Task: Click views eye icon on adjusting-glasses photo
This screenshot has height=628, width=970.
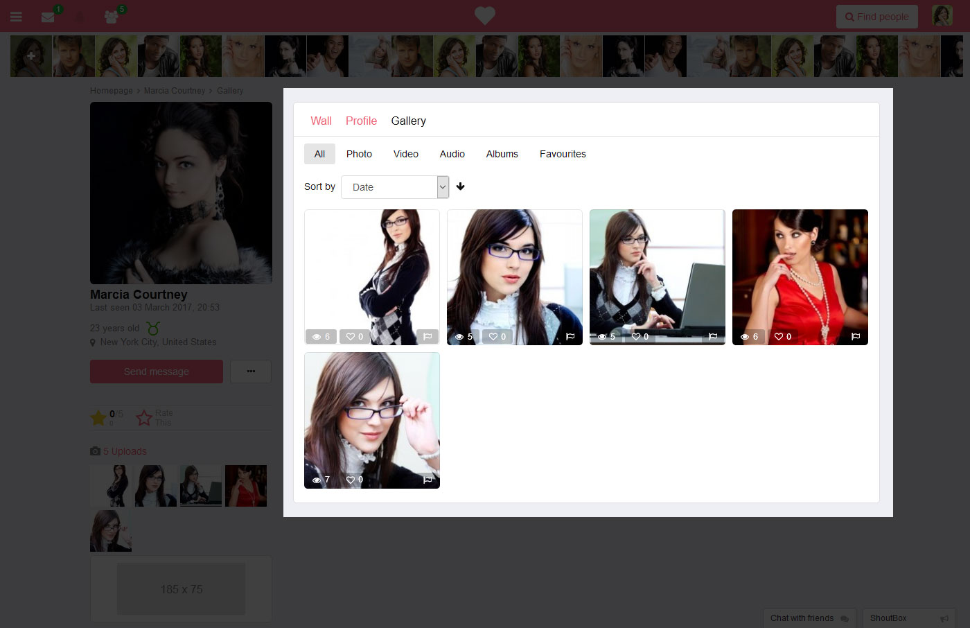Action: point(317,480)
